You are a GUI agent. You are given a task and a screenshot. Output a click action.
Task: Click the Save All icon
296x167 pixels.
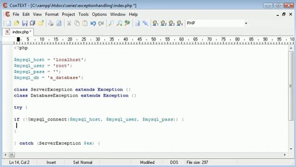tap(32, 23)
